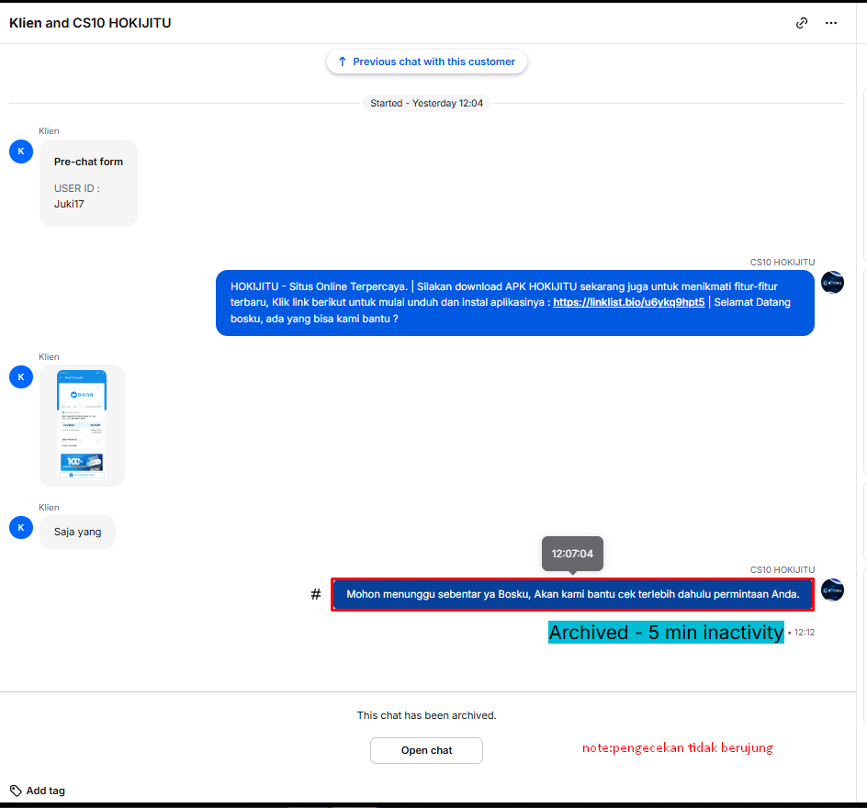The height and width of the screenshot is (808, 867).
Task: Click the 12:12 archive timestamp
Action: (805, 633)
